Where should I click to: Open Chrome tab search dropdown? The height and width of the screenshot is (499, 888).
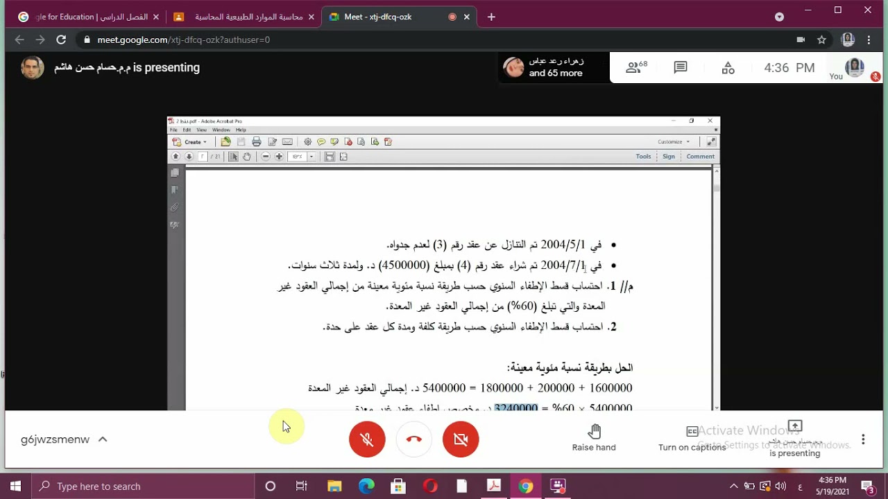tap(779, 17)
